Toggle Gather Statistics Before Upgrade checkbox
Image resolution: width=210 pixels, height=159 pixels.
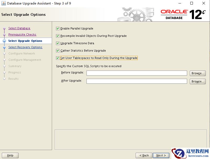[x=58, y=51]
